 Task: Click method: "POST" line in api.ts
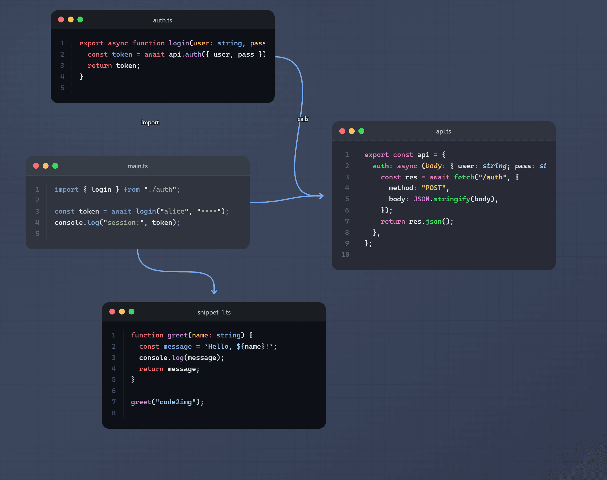point(419,188)
